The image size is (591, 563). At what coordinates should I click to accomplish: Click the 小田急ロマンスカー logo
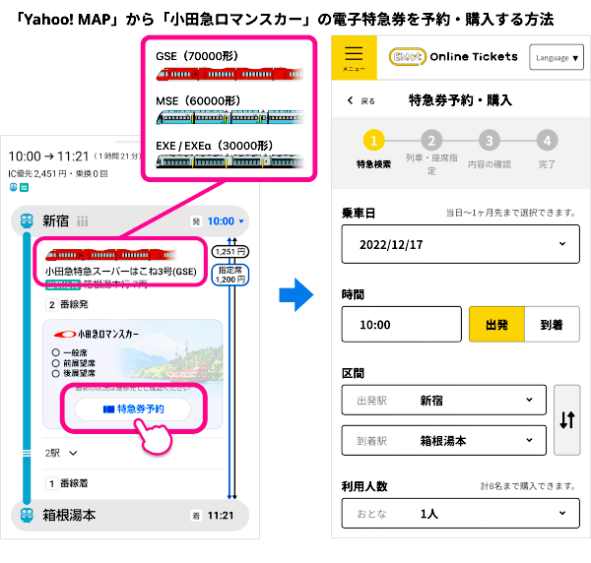point(97,334)
